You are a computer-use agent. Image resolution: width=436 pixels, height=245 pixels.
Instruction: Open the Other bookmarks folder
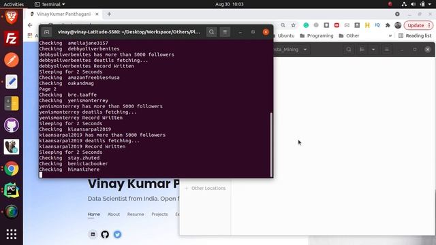349,35
